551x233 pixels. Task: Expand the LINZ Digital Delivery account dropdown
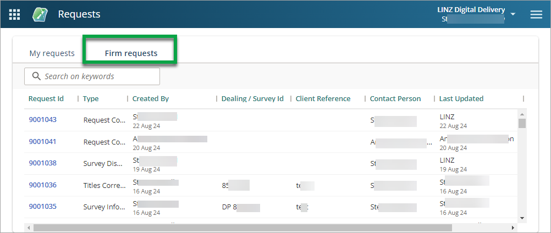point(513,14)
